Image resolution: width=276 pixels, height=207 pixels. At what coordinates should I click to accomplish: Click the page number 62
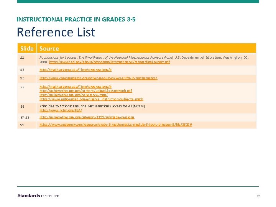[258, 196]
